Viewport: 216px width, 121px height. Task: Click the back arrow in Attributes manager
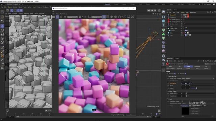[x=199, y=61]
